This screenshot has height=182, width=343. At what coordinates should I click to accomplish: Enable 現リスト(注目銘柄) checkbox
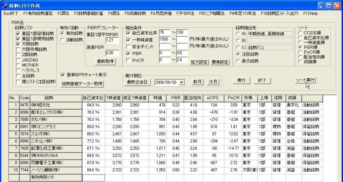(18, 82)
